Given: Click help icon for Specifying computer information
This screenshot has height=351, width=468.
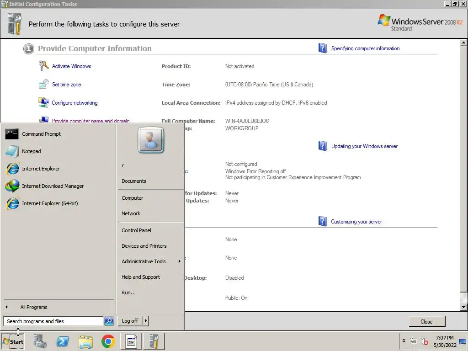Looking at the screenshot, I should [x=322, y=48].
